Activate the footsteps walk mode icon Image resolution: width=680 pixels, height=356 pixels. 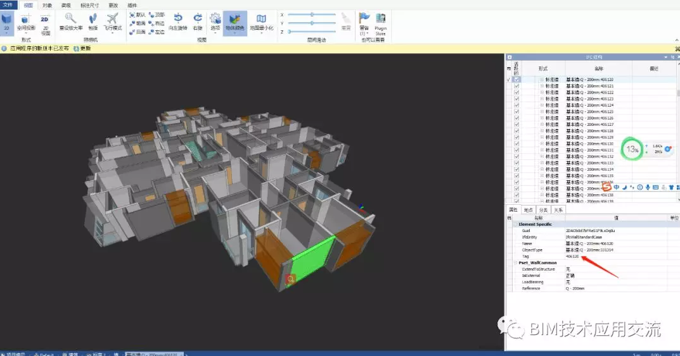[93, 18]
